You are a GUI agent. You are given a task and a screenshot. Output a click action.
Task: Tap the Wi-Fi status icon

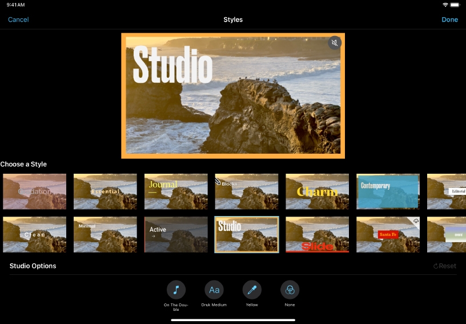tap(445, 5)
